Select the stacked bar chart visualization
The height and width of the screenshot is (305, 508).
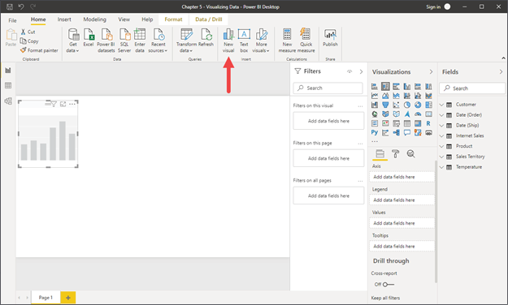375,86
